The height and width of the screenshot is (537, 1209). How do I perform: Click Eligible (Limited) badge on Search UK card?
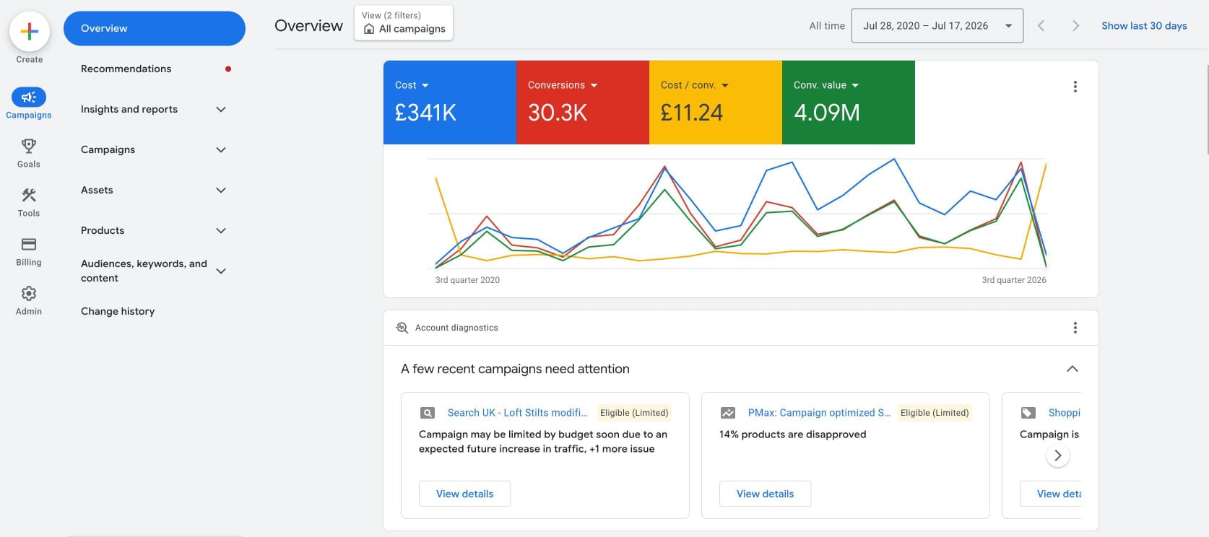pos(634,413)
